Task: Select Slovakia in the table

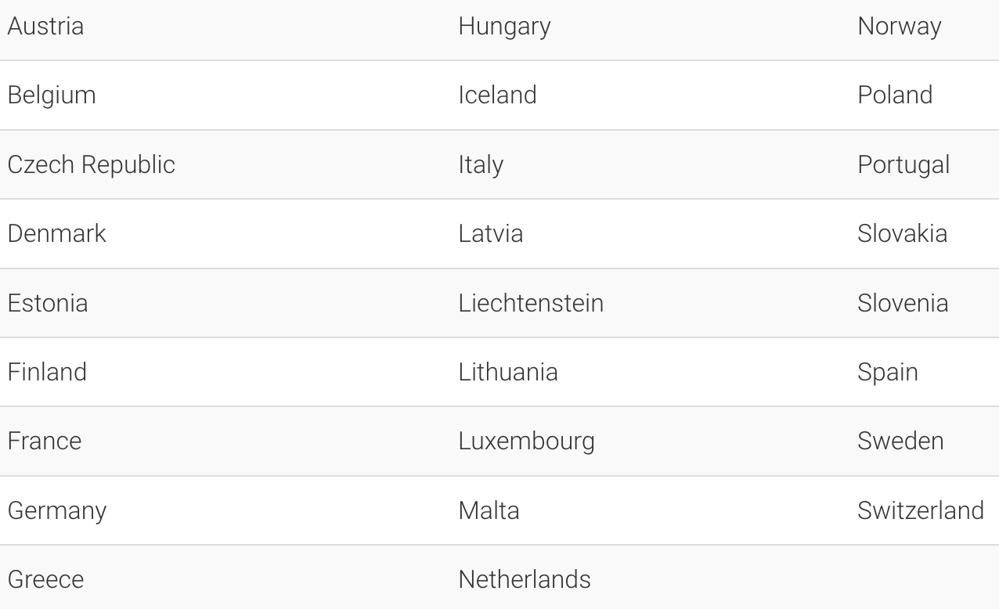Action: coord(902,234)
